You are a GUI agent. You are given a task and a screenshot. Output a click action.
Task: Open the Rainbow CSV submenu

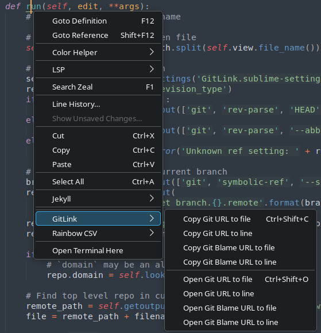[x=98, y=234]
